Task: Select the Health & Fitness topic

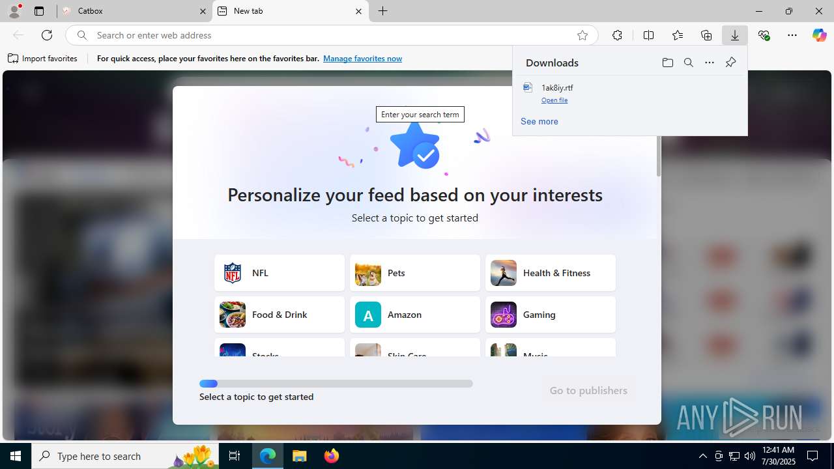Action: 551,273
